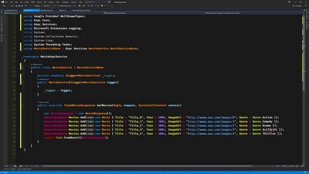Click the split editor icon above the scrollbar

click(x=304, y=13)
